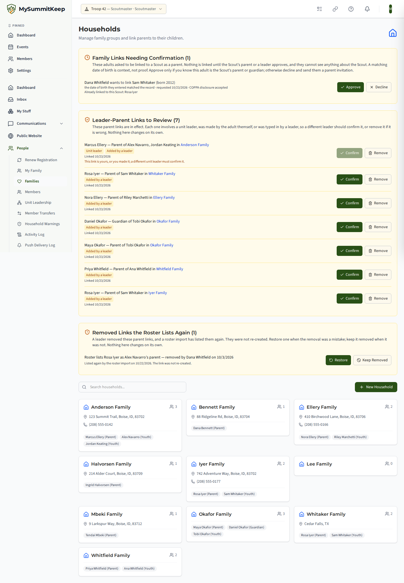Open the Mbeki Family card
The image size is (404, 583).
click(130, 524)
